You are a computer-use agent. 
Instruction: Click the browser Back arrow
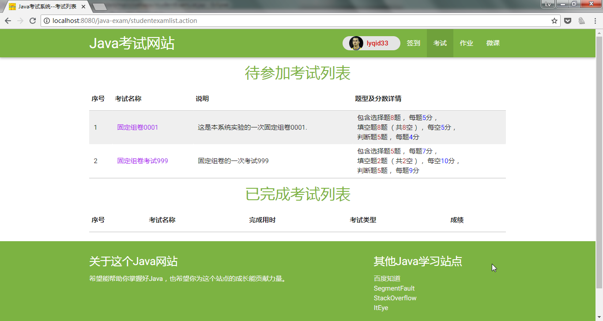8,21
